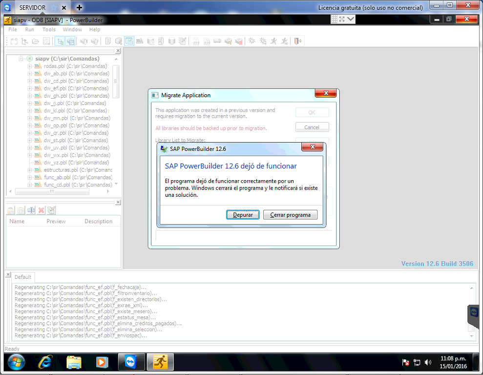Click the Inherit icon in the PowerBar

click(x=24, y=41)
